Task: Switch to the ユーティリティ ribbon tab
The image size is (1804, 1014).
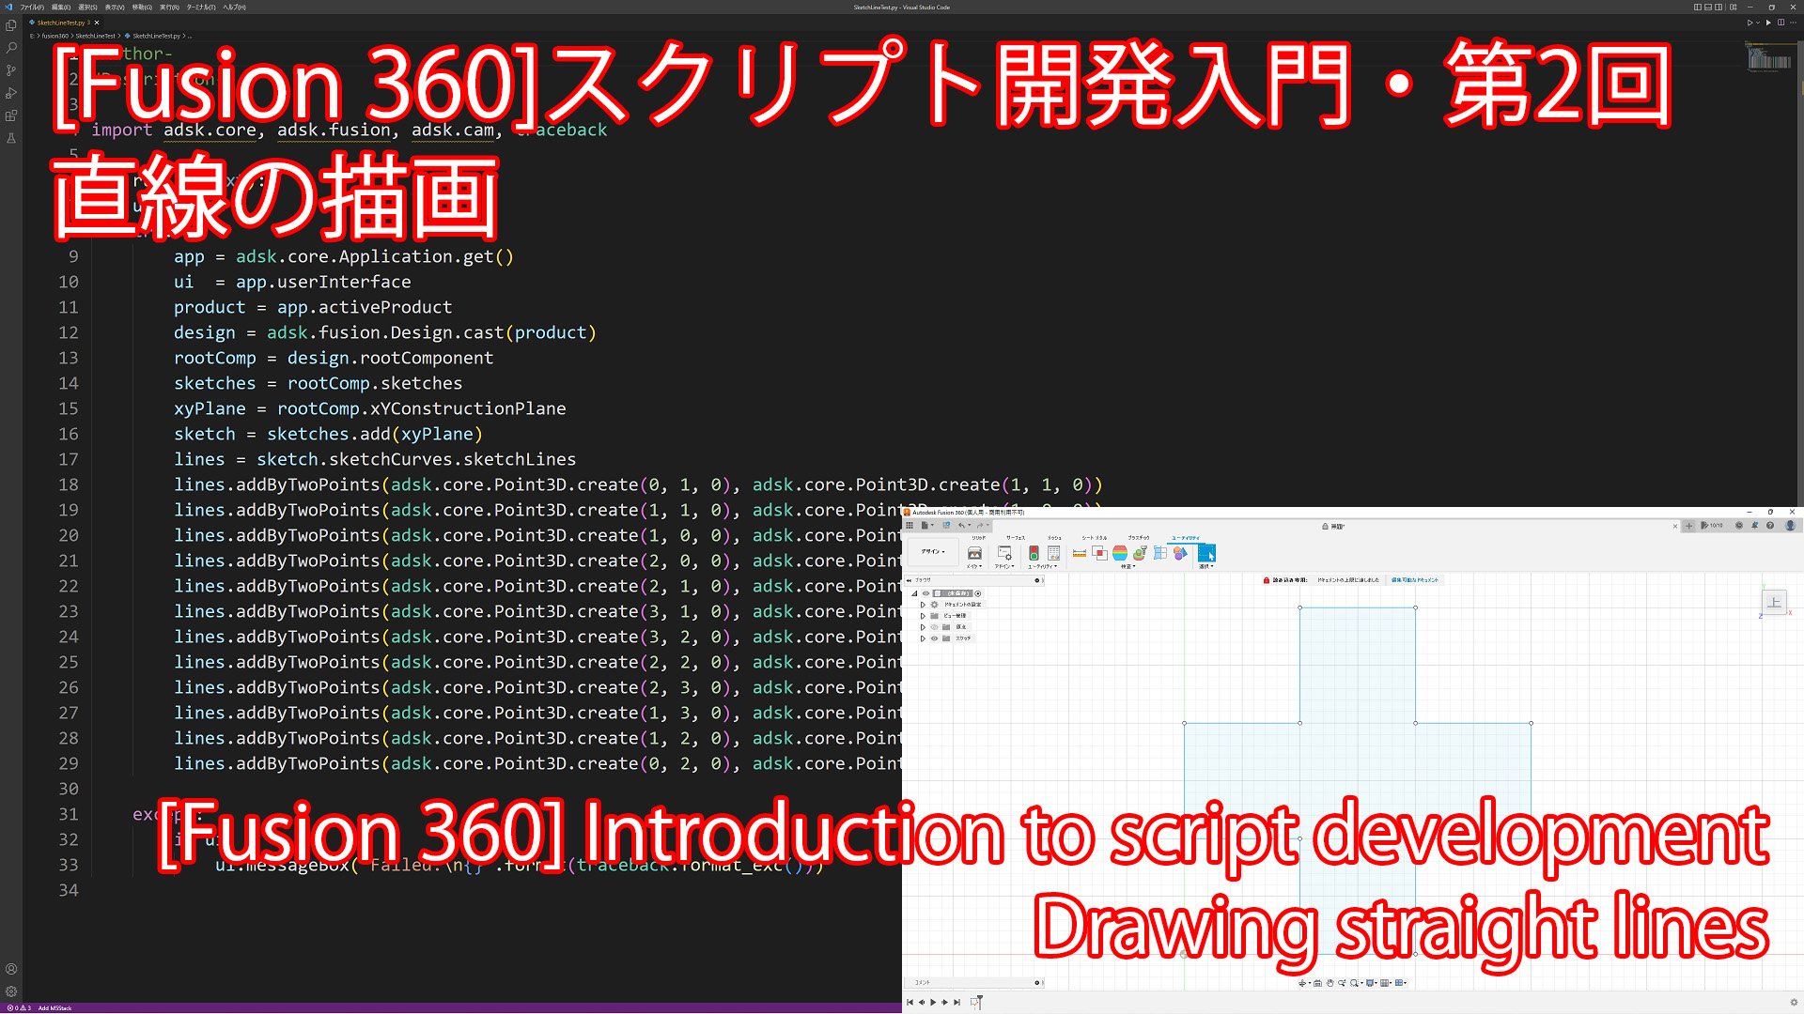Action: tap(1186, 538)
